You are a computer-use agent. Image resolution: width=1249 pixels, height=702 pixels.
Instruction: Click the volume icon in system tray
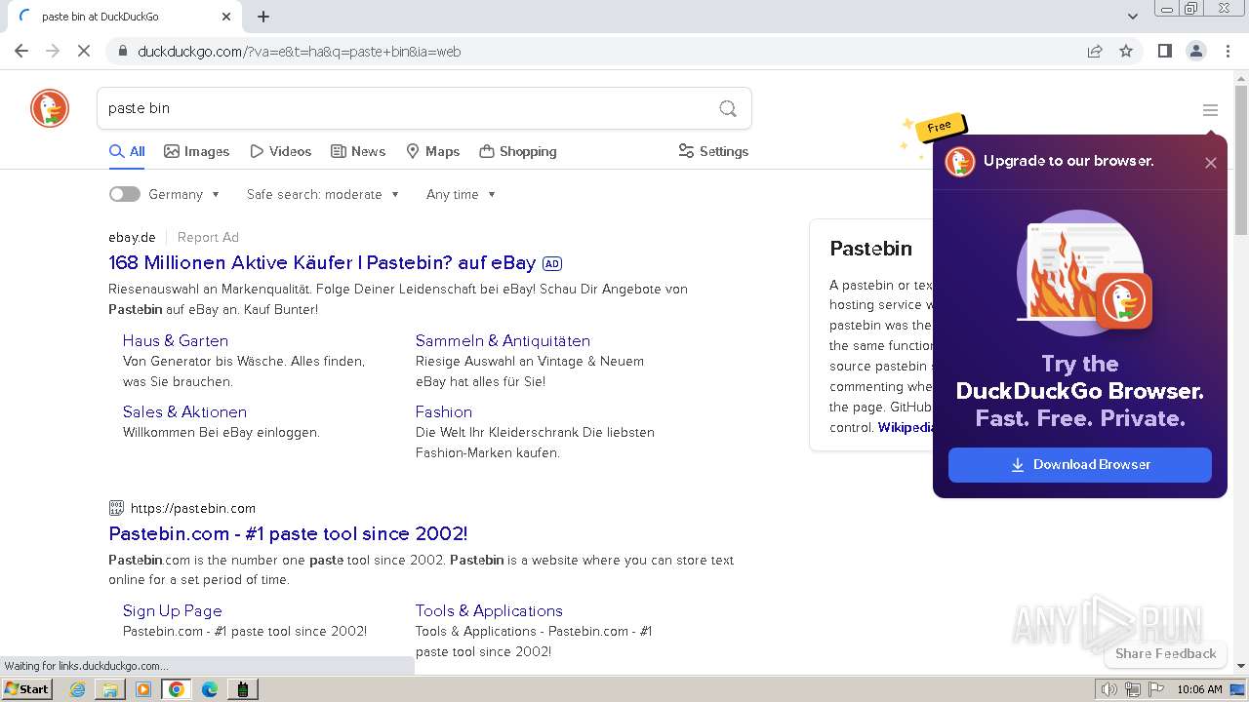coord(1109,689)
